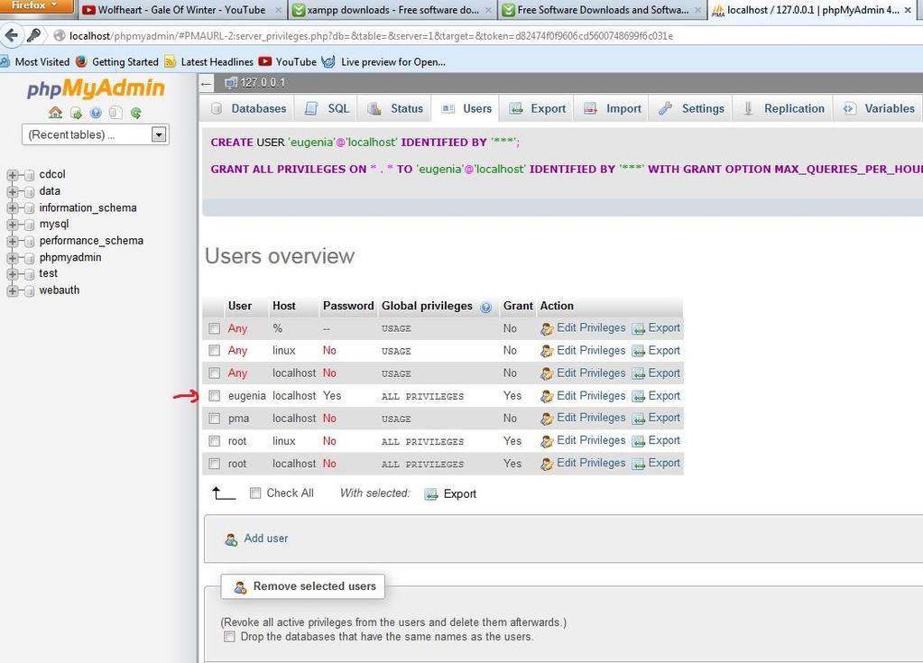This screenshot has height=663, width=923.
Task: Click the With selected Export link
Action: point(460,494)
